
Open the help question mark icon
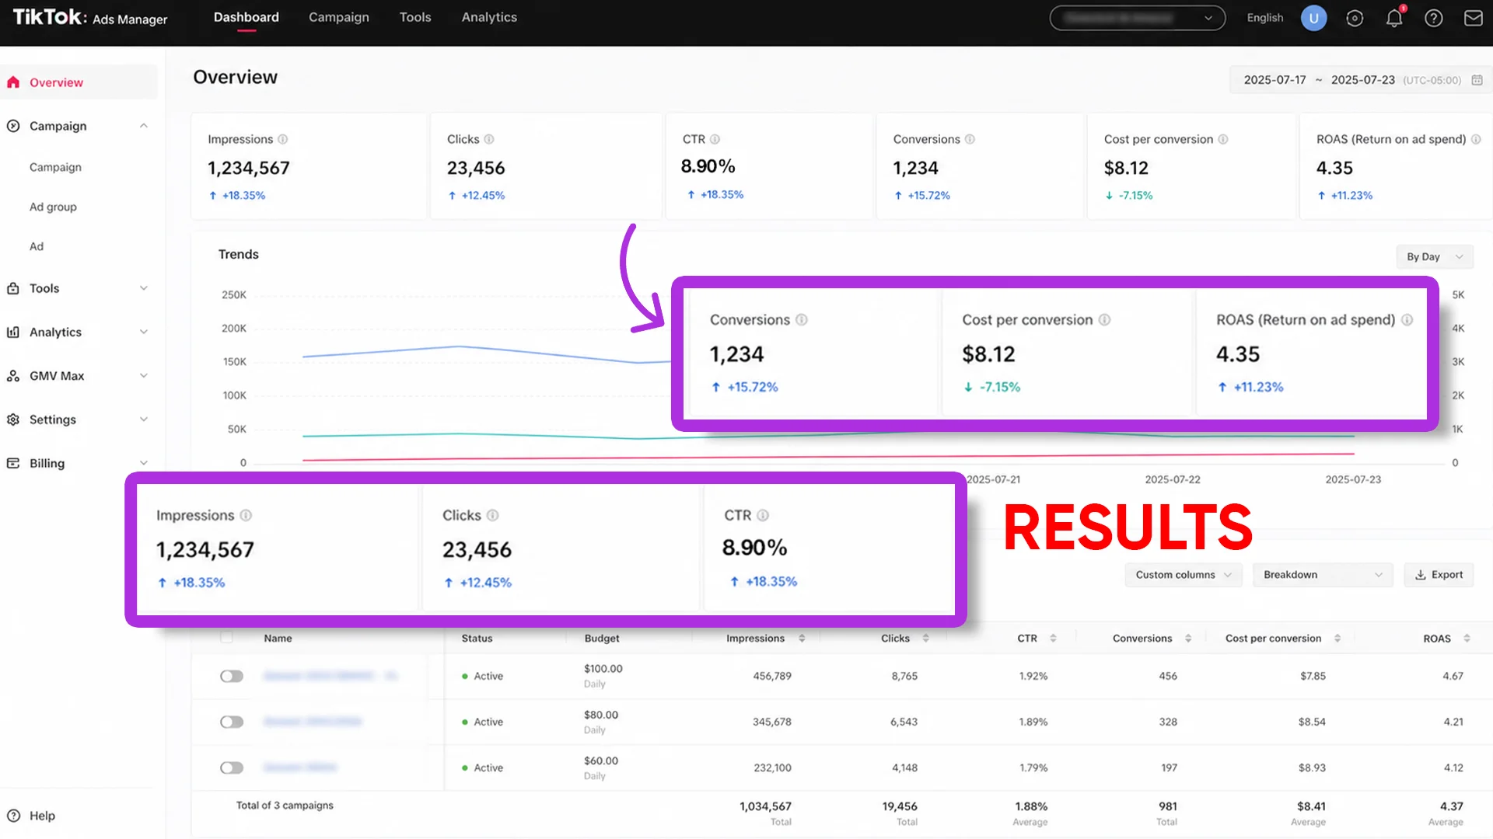pyautogui.click(x=1433, y=18)
